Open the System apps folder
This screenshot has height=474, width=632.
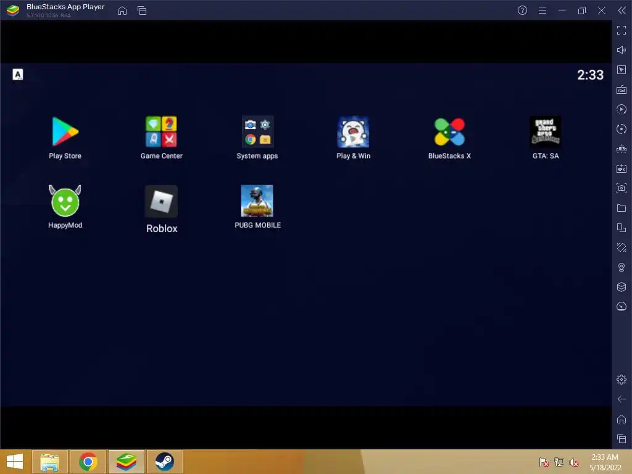257,132
